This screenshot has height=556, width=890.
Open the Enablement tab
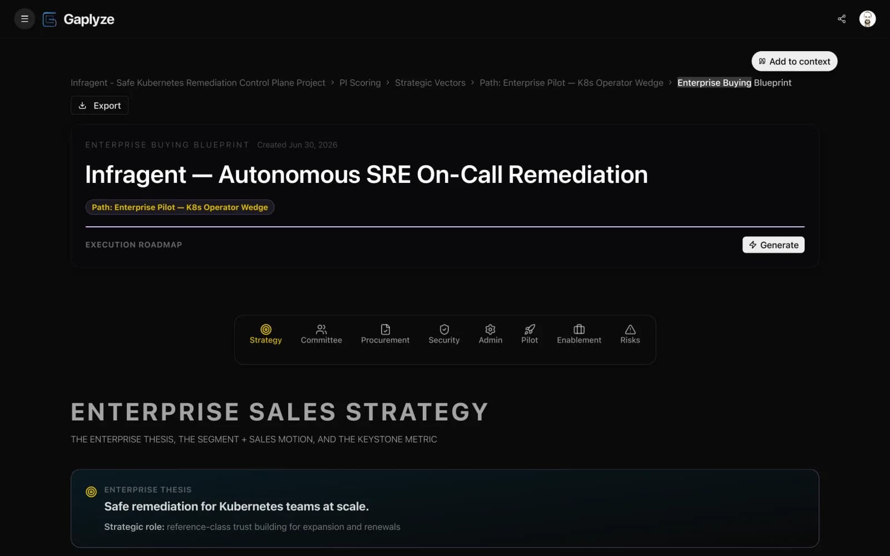pos(579,334)
